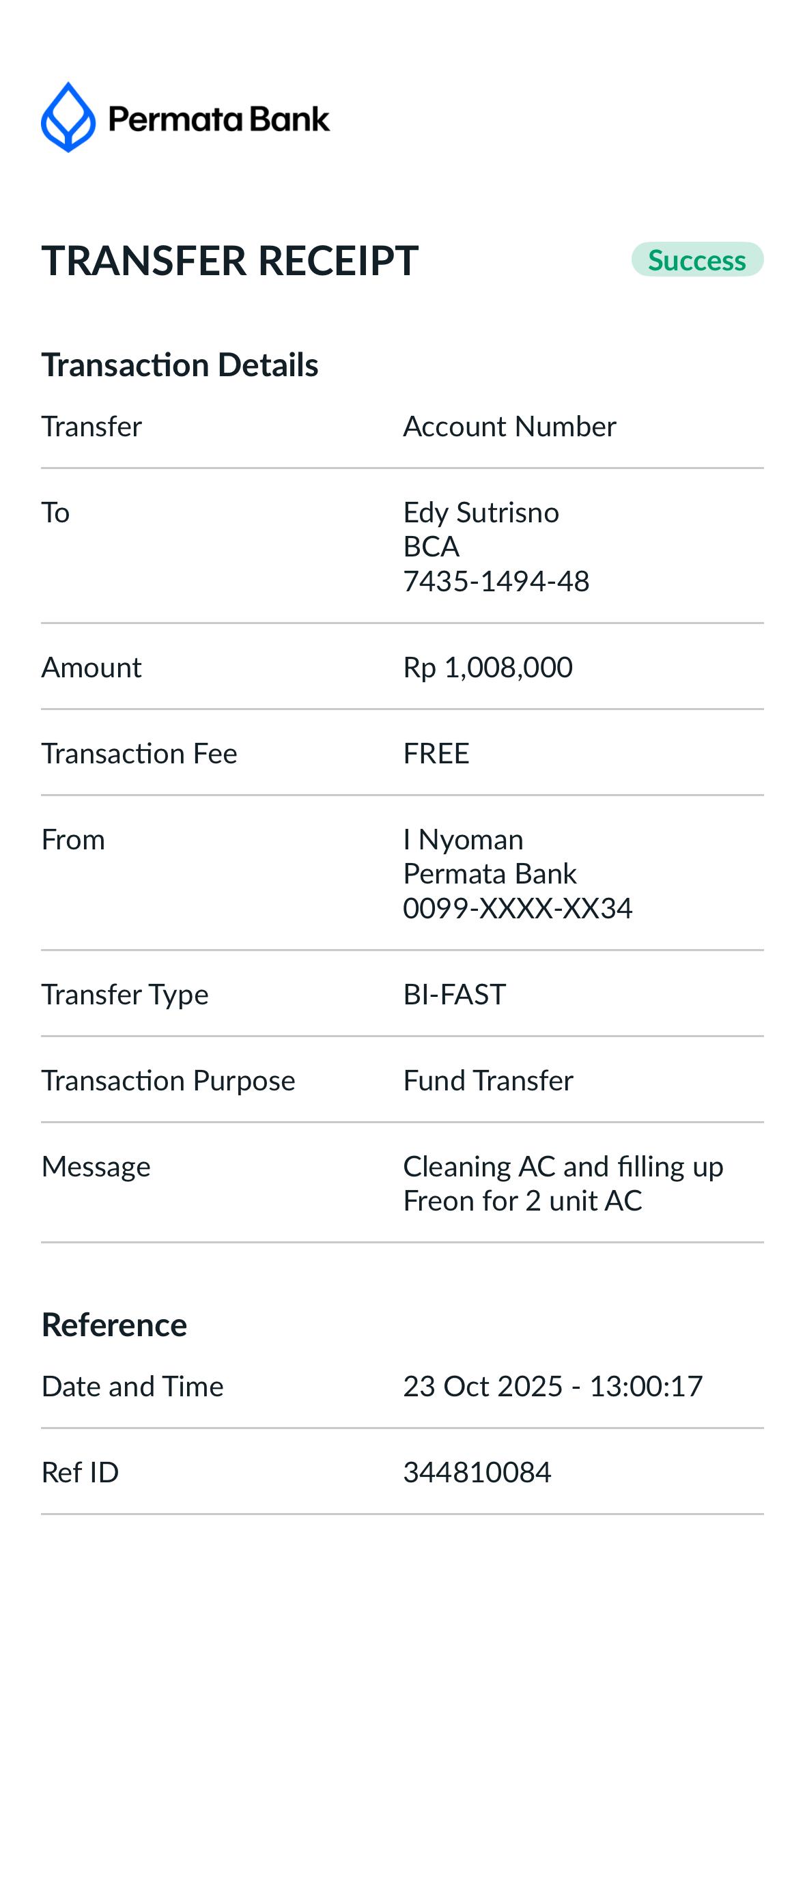Click the recipient account number 7435-1494-48
The height and width of the screenshot is (1892, 805).
click(496, 582)
